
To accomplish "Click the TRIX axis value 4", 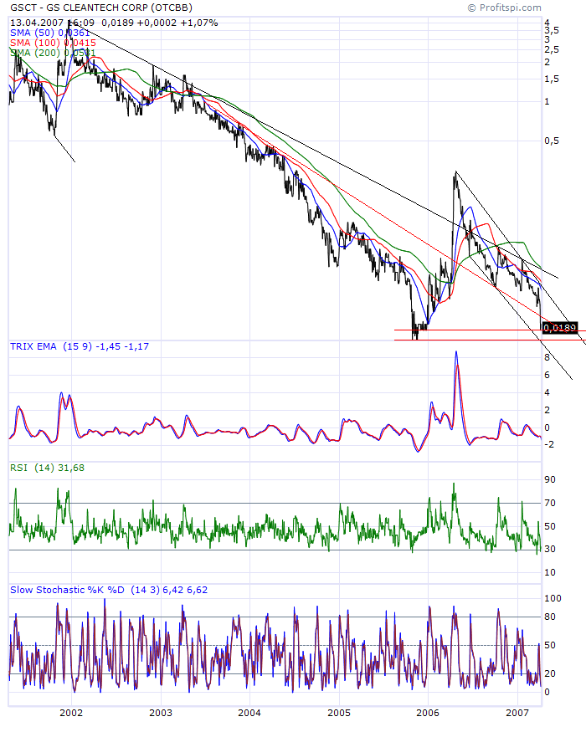I will pos(547,392).
